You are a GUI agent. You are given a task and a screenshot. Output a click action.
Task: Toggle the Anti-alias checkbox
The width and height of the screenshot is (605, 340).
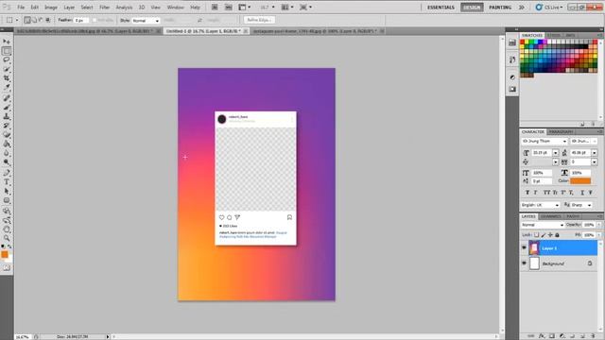click(x=95, y=20)
